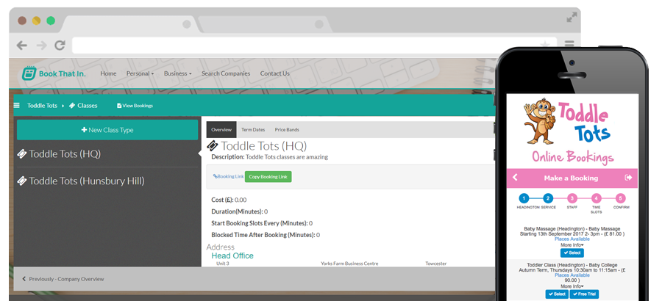662x301 pixels.
Task: Click the New Class Type button
Action: (x=107, y=130)
